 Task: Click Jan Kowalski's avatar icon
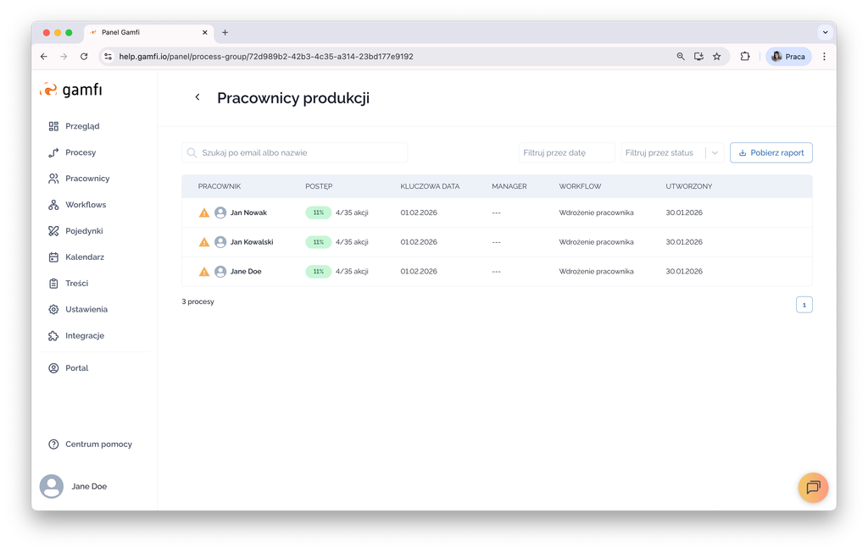(x=220, y=242)
